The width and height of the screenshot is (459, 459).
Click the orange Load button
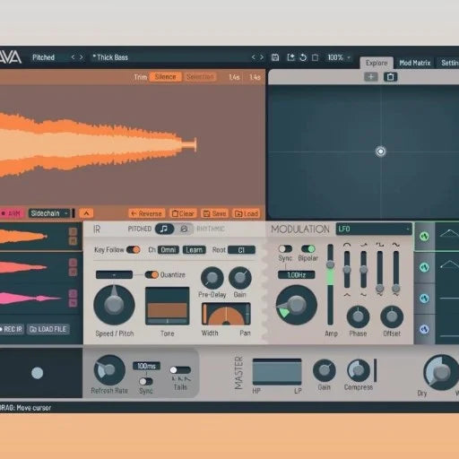pyautogui.click(x=247, y=213)
